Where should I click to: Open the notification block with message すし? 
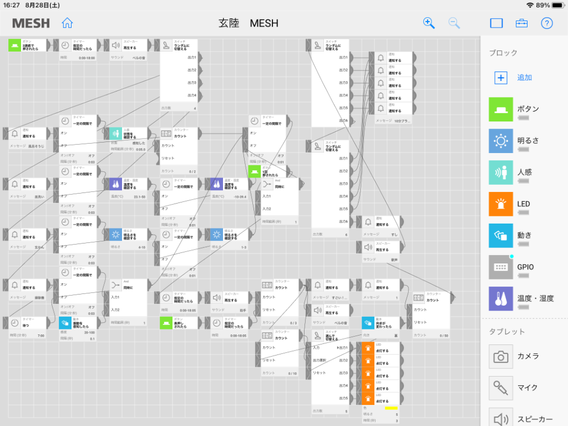(x=381, y=222)
